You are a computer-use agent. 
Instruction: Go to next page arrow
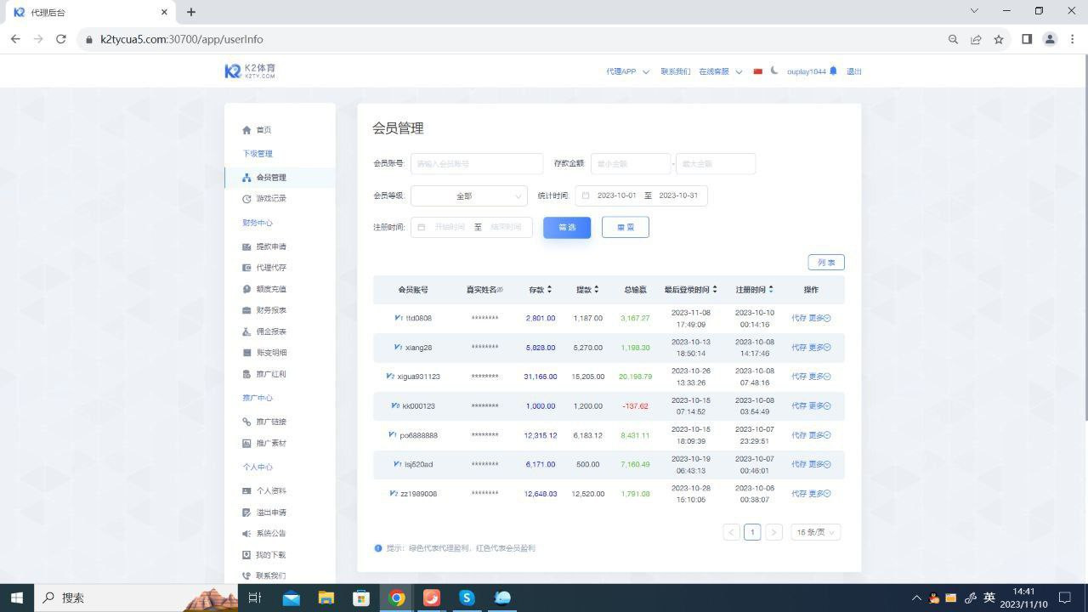point(773,532)
